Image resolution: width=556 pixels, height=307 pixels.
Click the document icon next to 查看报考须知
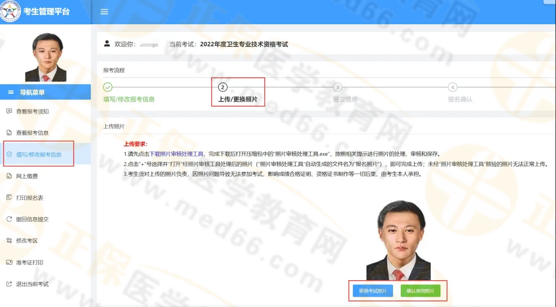coord(8,110)
